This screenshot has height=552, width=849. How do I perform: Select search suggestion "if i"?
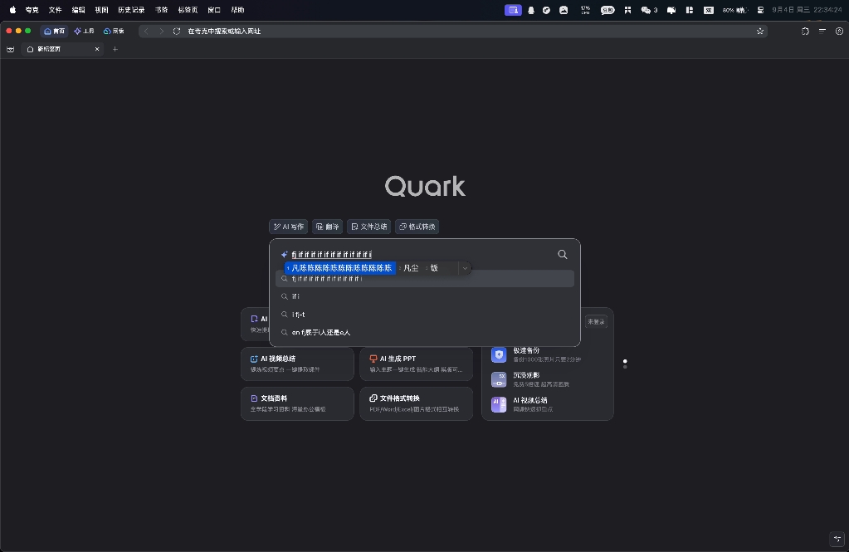point(425,296)
